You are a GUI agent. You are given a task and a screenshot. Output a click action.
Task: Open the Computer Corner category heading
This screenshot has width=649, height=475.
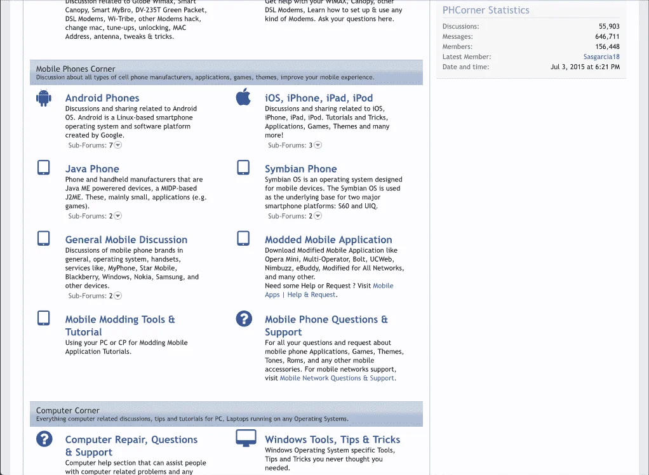pyautogui.click(x=67, y=410)
